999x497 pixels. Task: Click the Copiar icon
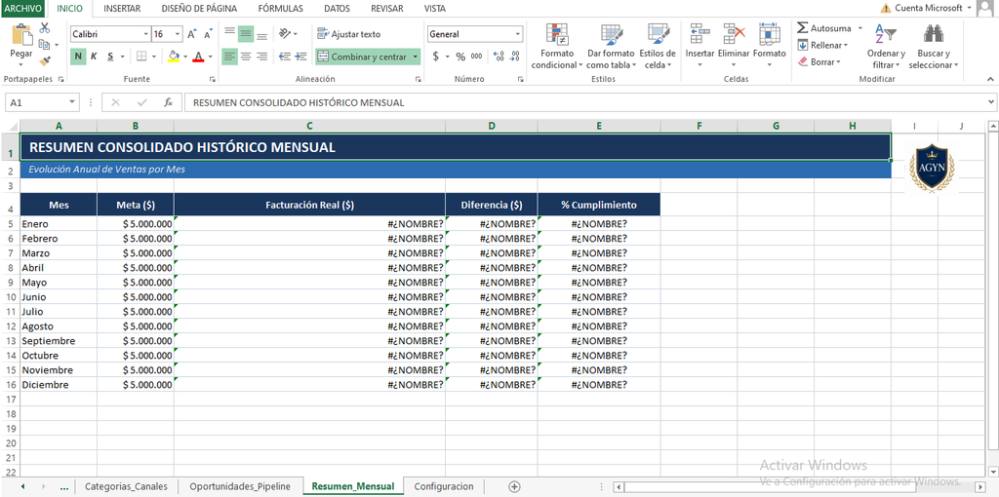coord(44,45)
